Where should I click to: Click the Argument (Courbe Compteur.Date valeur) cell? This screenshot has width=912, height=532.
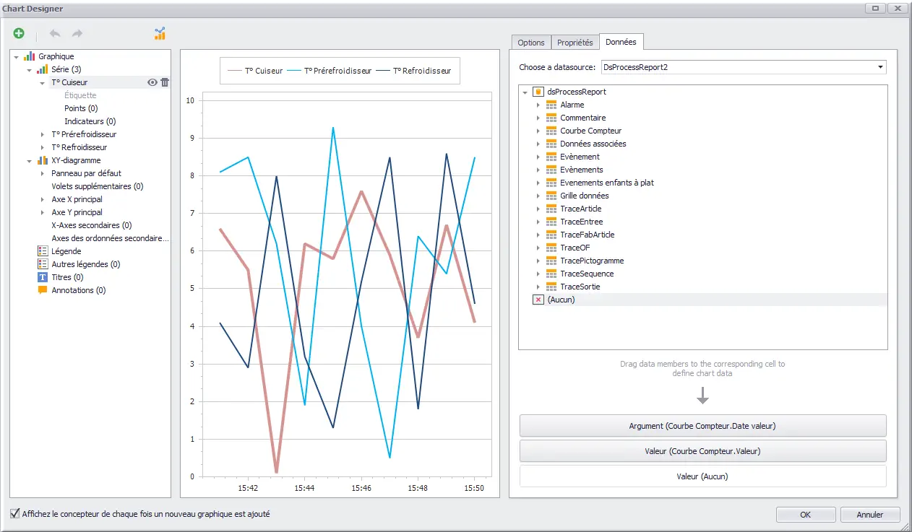pos(702,426)
